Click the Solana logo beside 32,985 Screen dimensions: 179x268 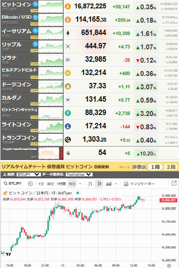point(68,60)
